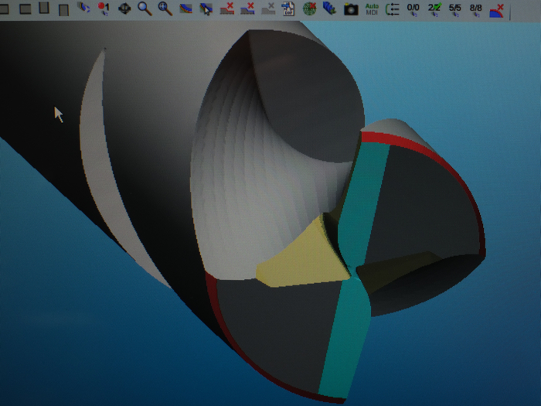Click the blue 3D axis orientation icon

click(83, 9)
